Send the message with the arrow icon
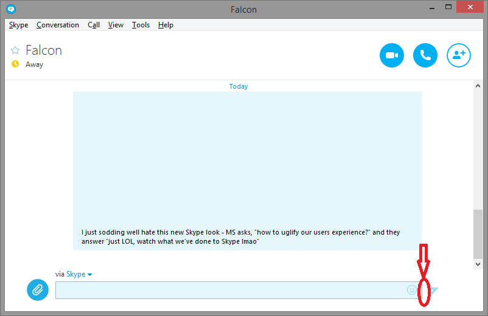This screenshot has height=316, width=488. 434,290
